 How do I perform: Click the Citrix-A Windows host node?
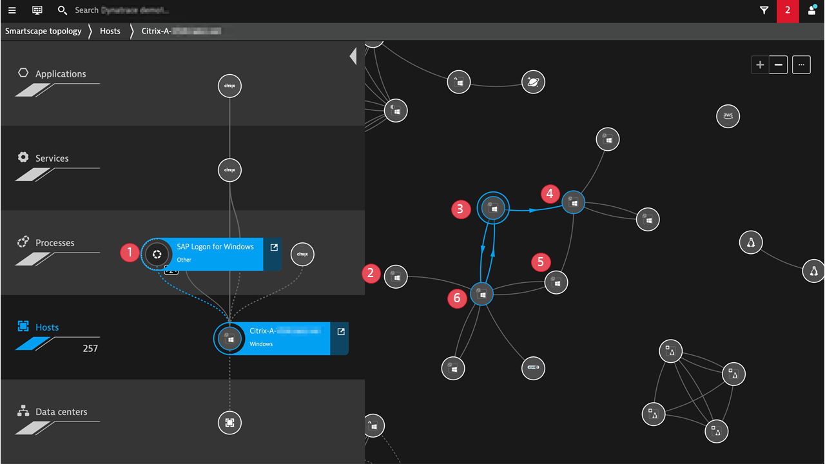pos(229,338)
